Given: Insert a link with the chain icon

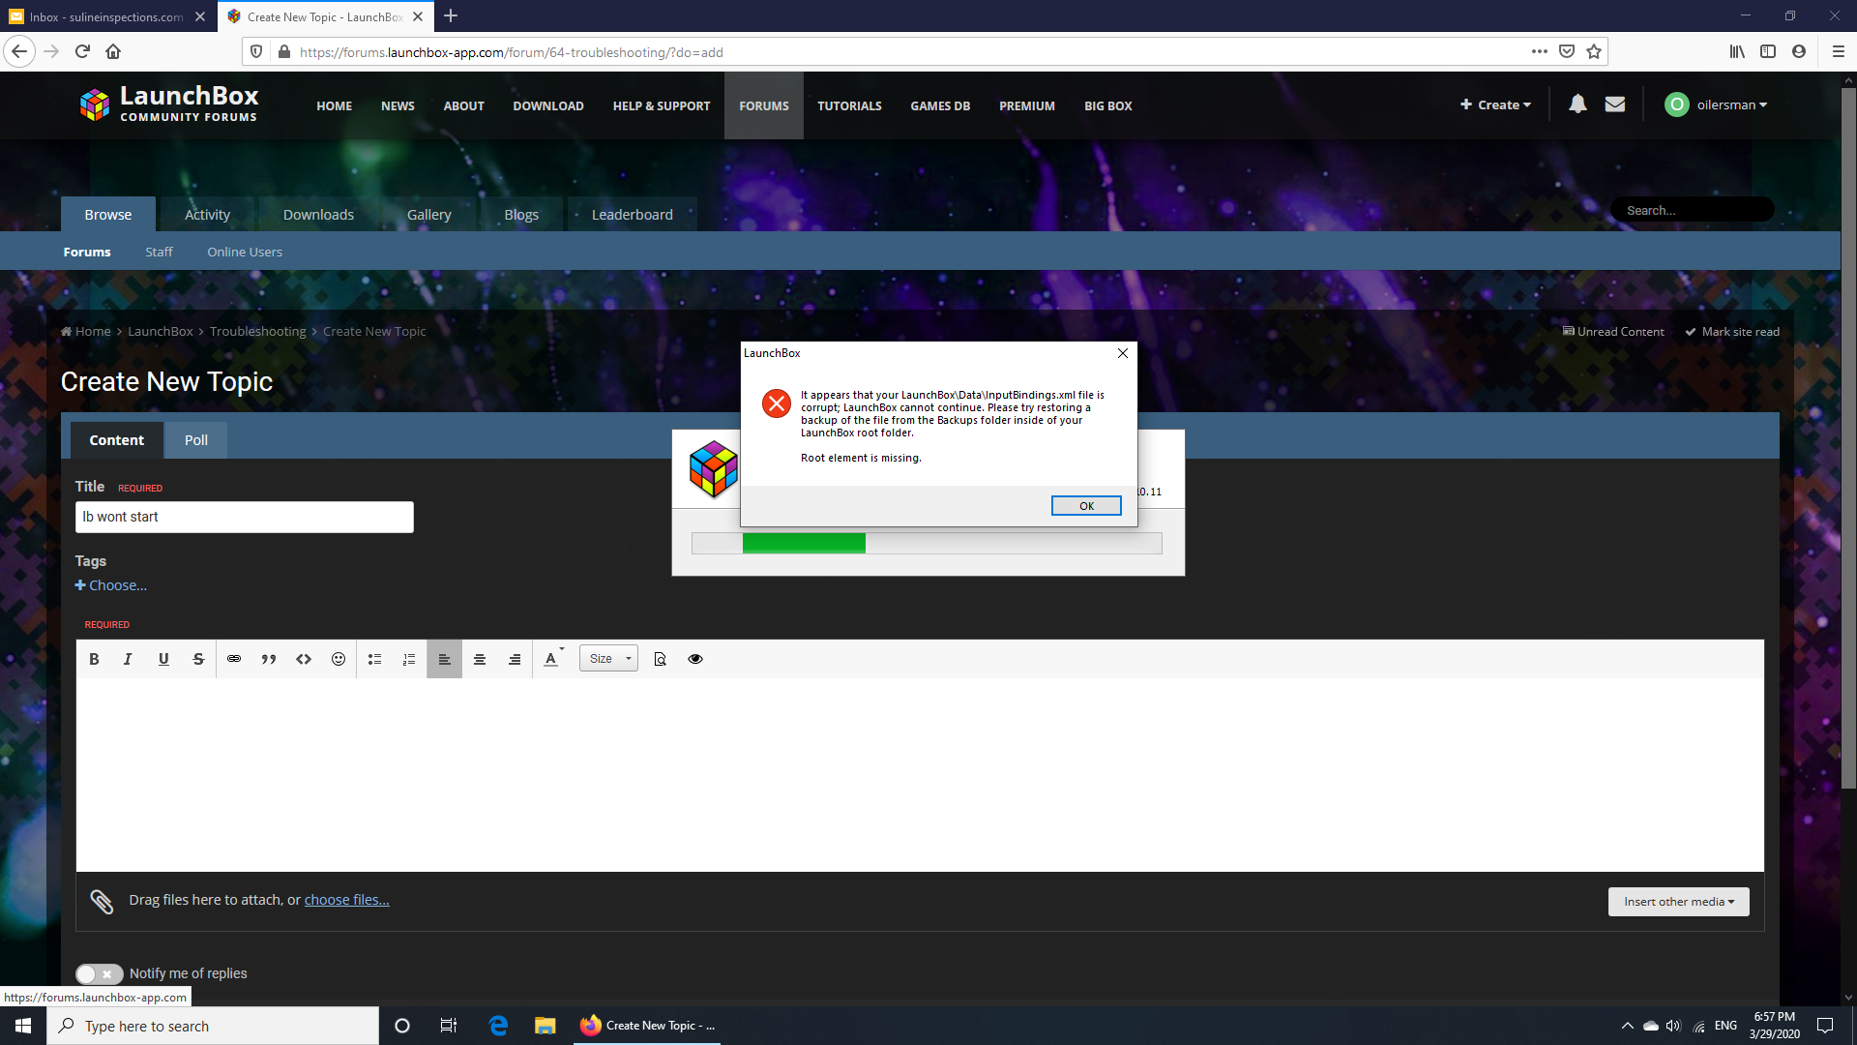Looking at the screenshot, I should point(234,659).
